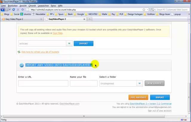The image size is (191, 122).
Task: Click inside the Enter a URL field
Action: pos(43,83)
